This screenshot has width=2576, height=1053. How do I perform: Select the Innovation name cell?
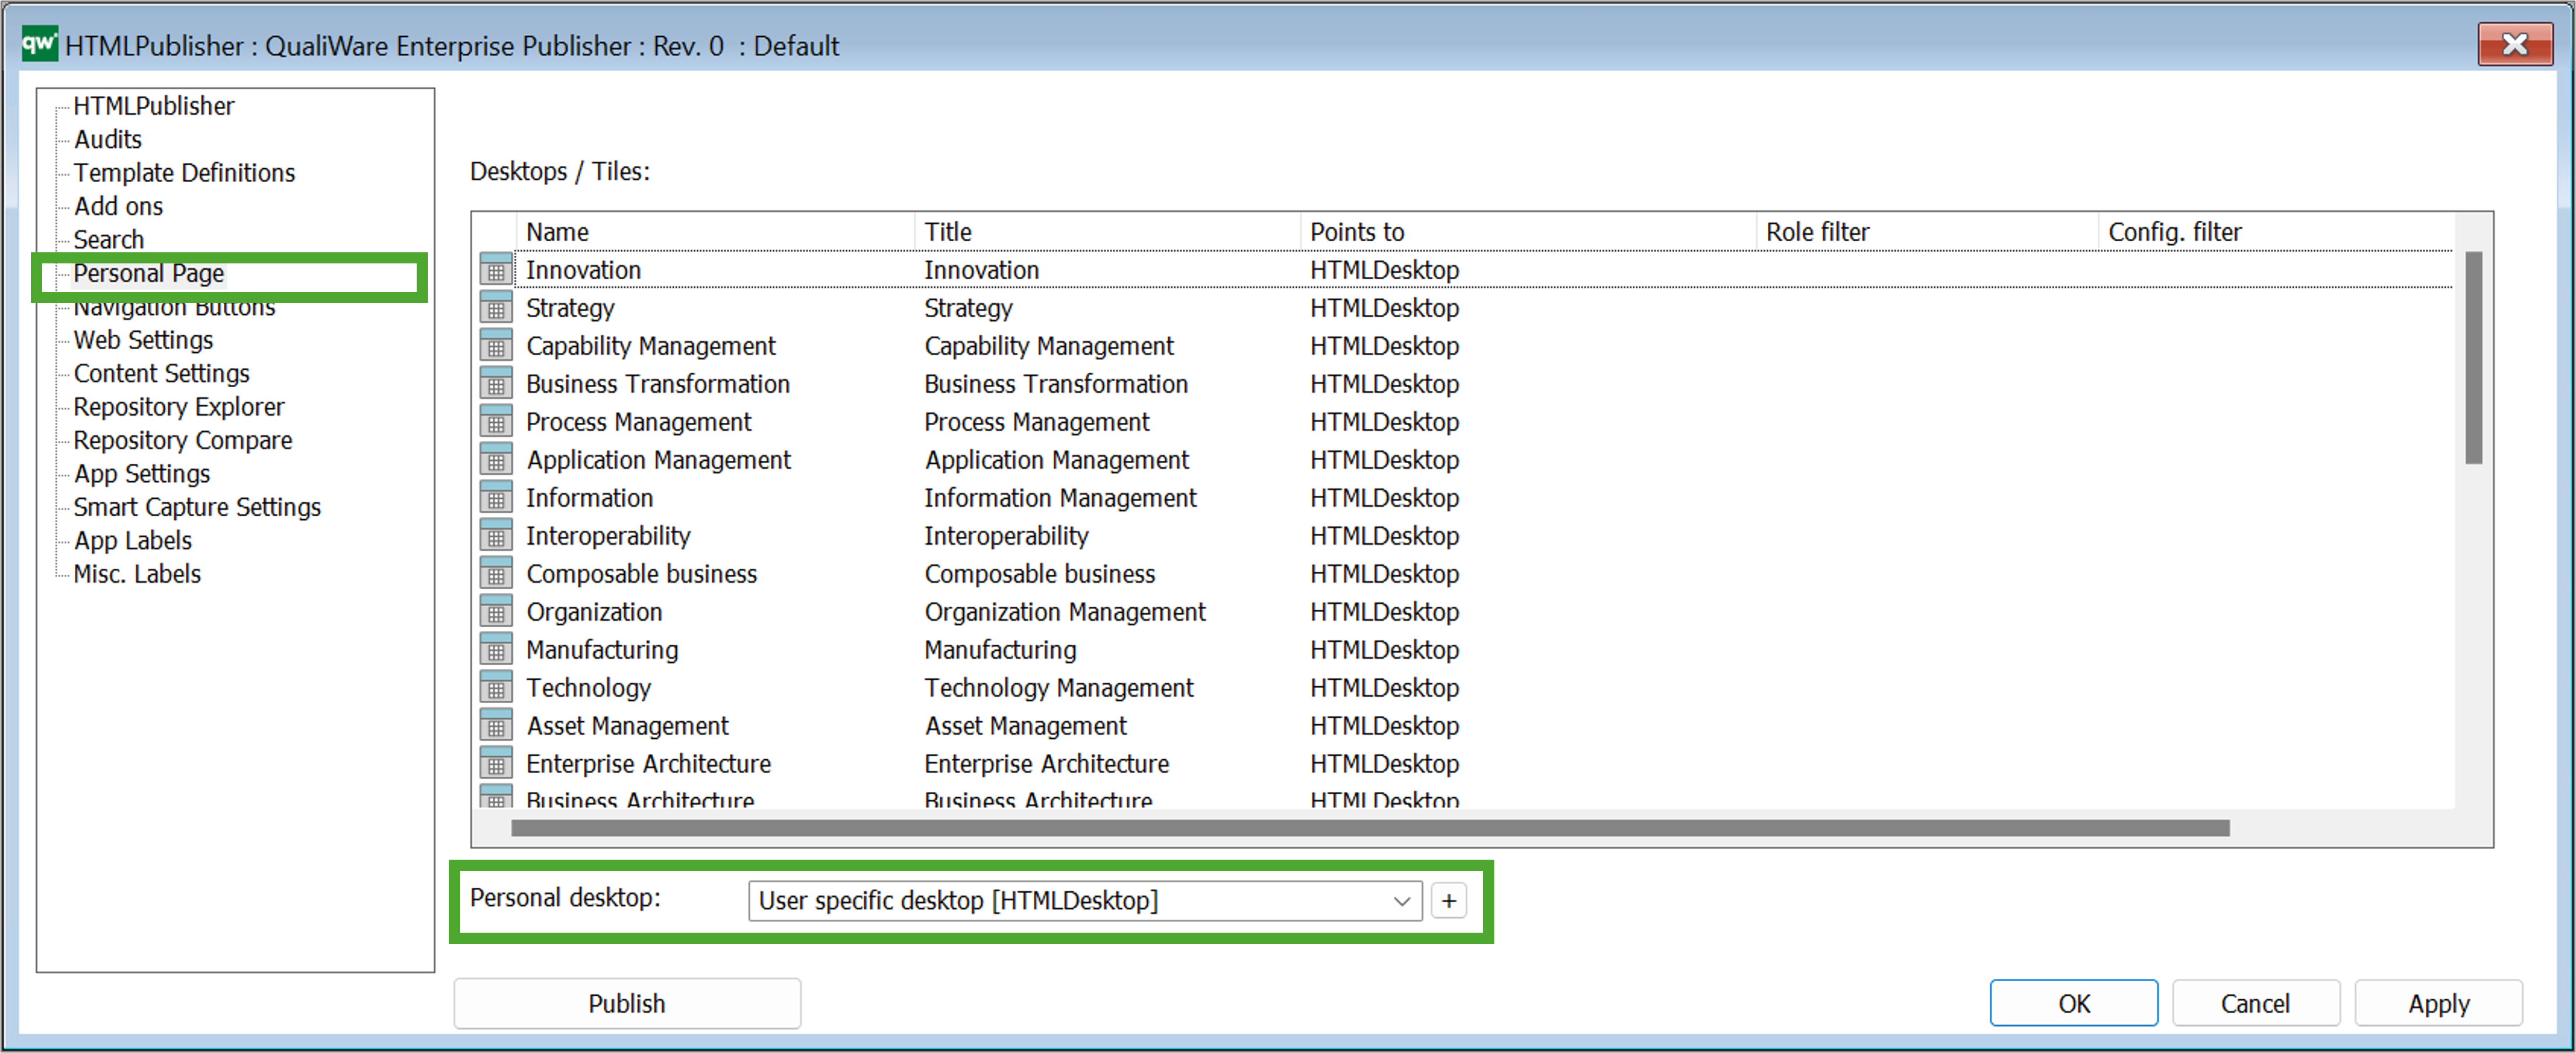point(583,270)
